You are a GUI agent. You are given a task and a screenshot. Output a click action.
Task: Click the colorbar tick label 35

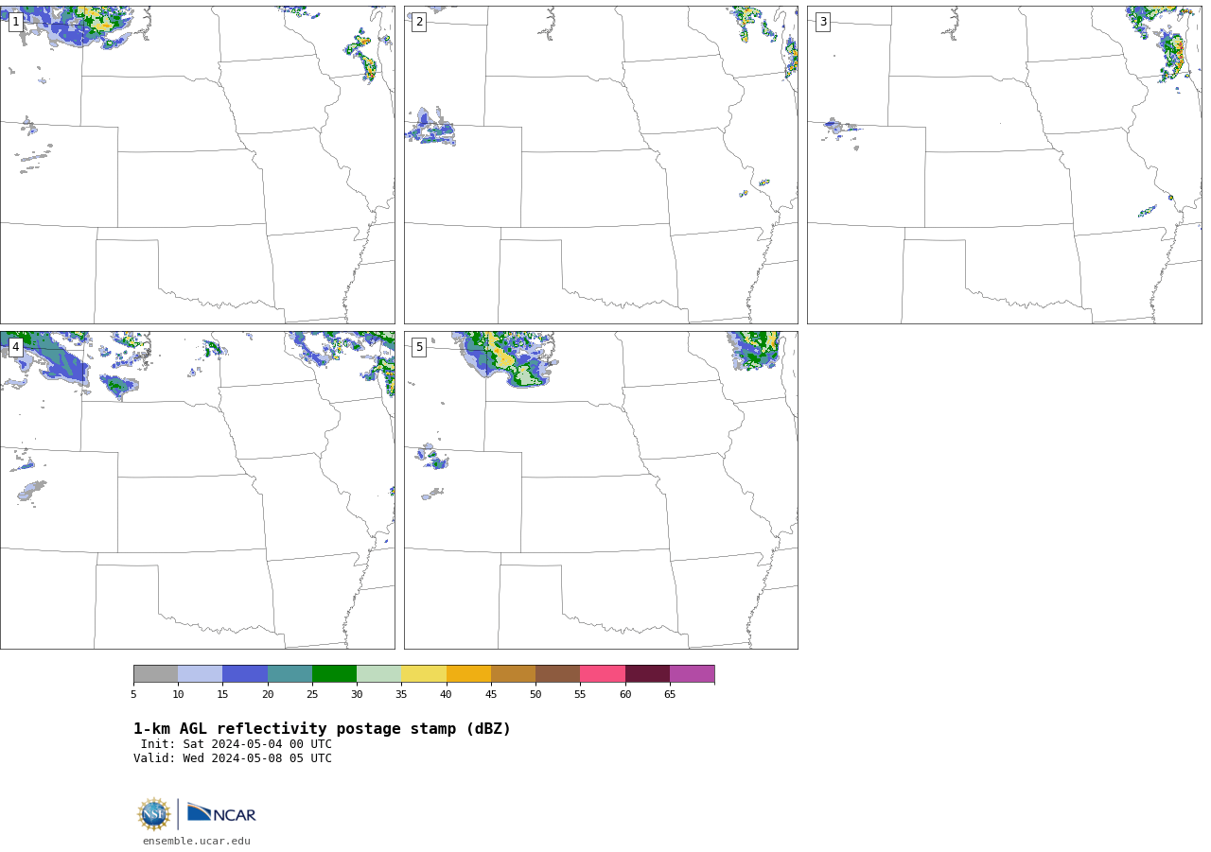coord(401,695)
